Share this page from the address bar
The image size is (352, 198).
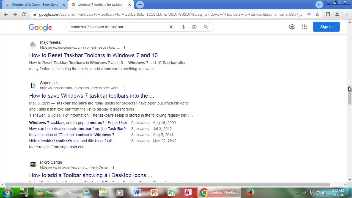(309, 14)
